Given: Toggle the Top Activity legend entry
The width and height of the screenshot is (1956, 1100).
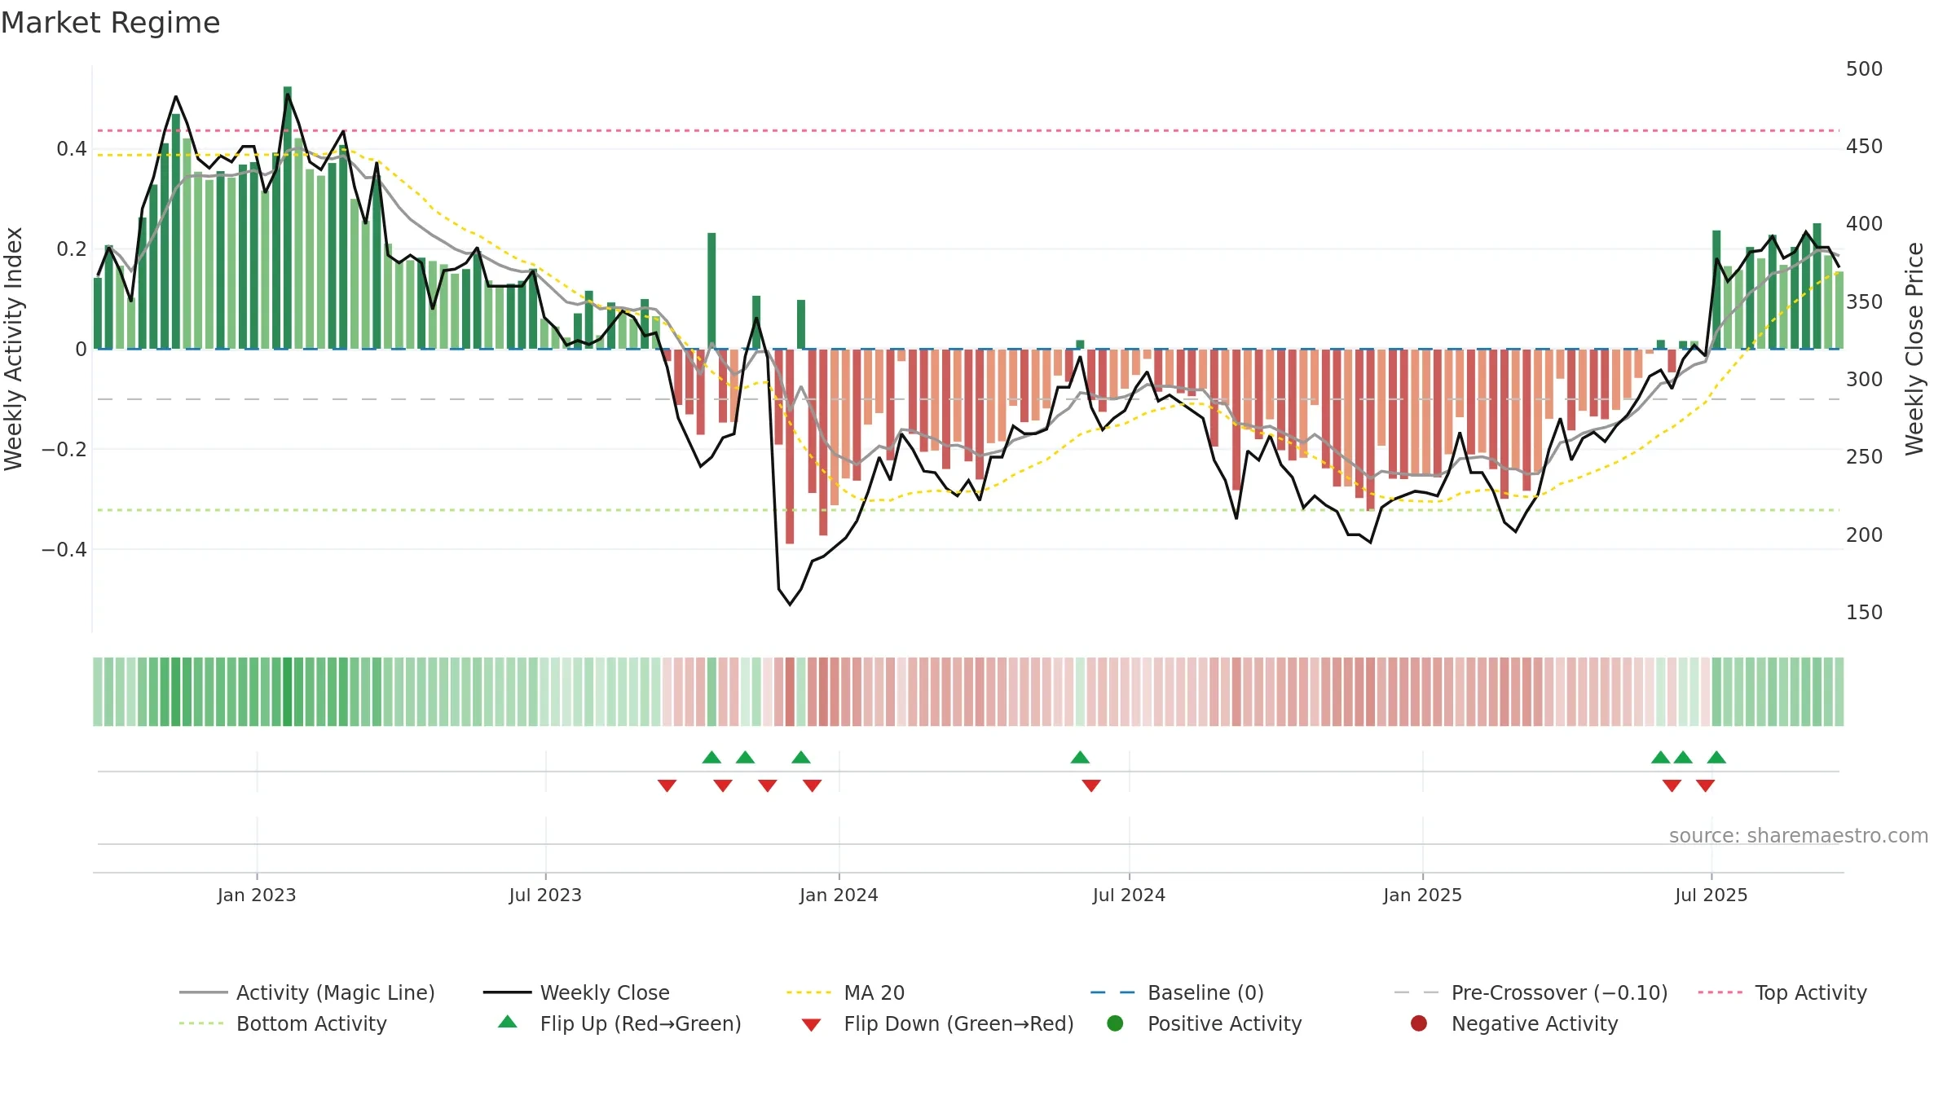Looking at the screenshot, I should tap(1782, 992).
